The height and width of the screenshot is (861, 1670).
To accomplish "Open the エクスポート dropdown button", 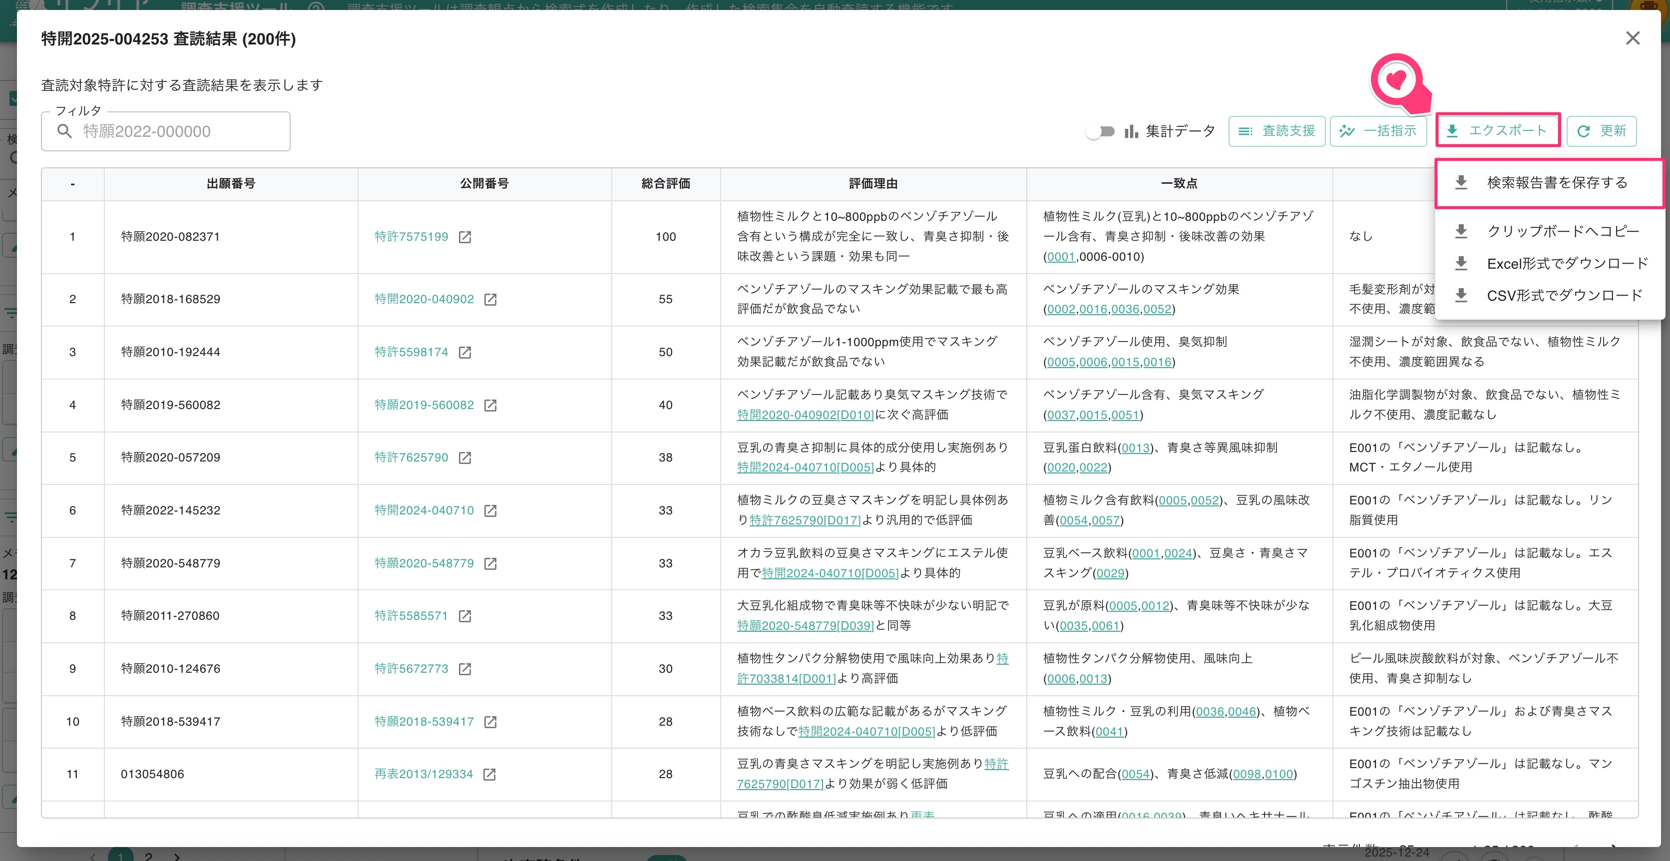I will tap(1498, 130).
